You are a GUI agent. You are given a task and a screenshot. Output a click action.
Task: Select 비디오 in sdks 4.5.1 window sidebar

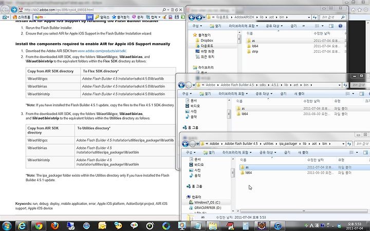[193, 106]
